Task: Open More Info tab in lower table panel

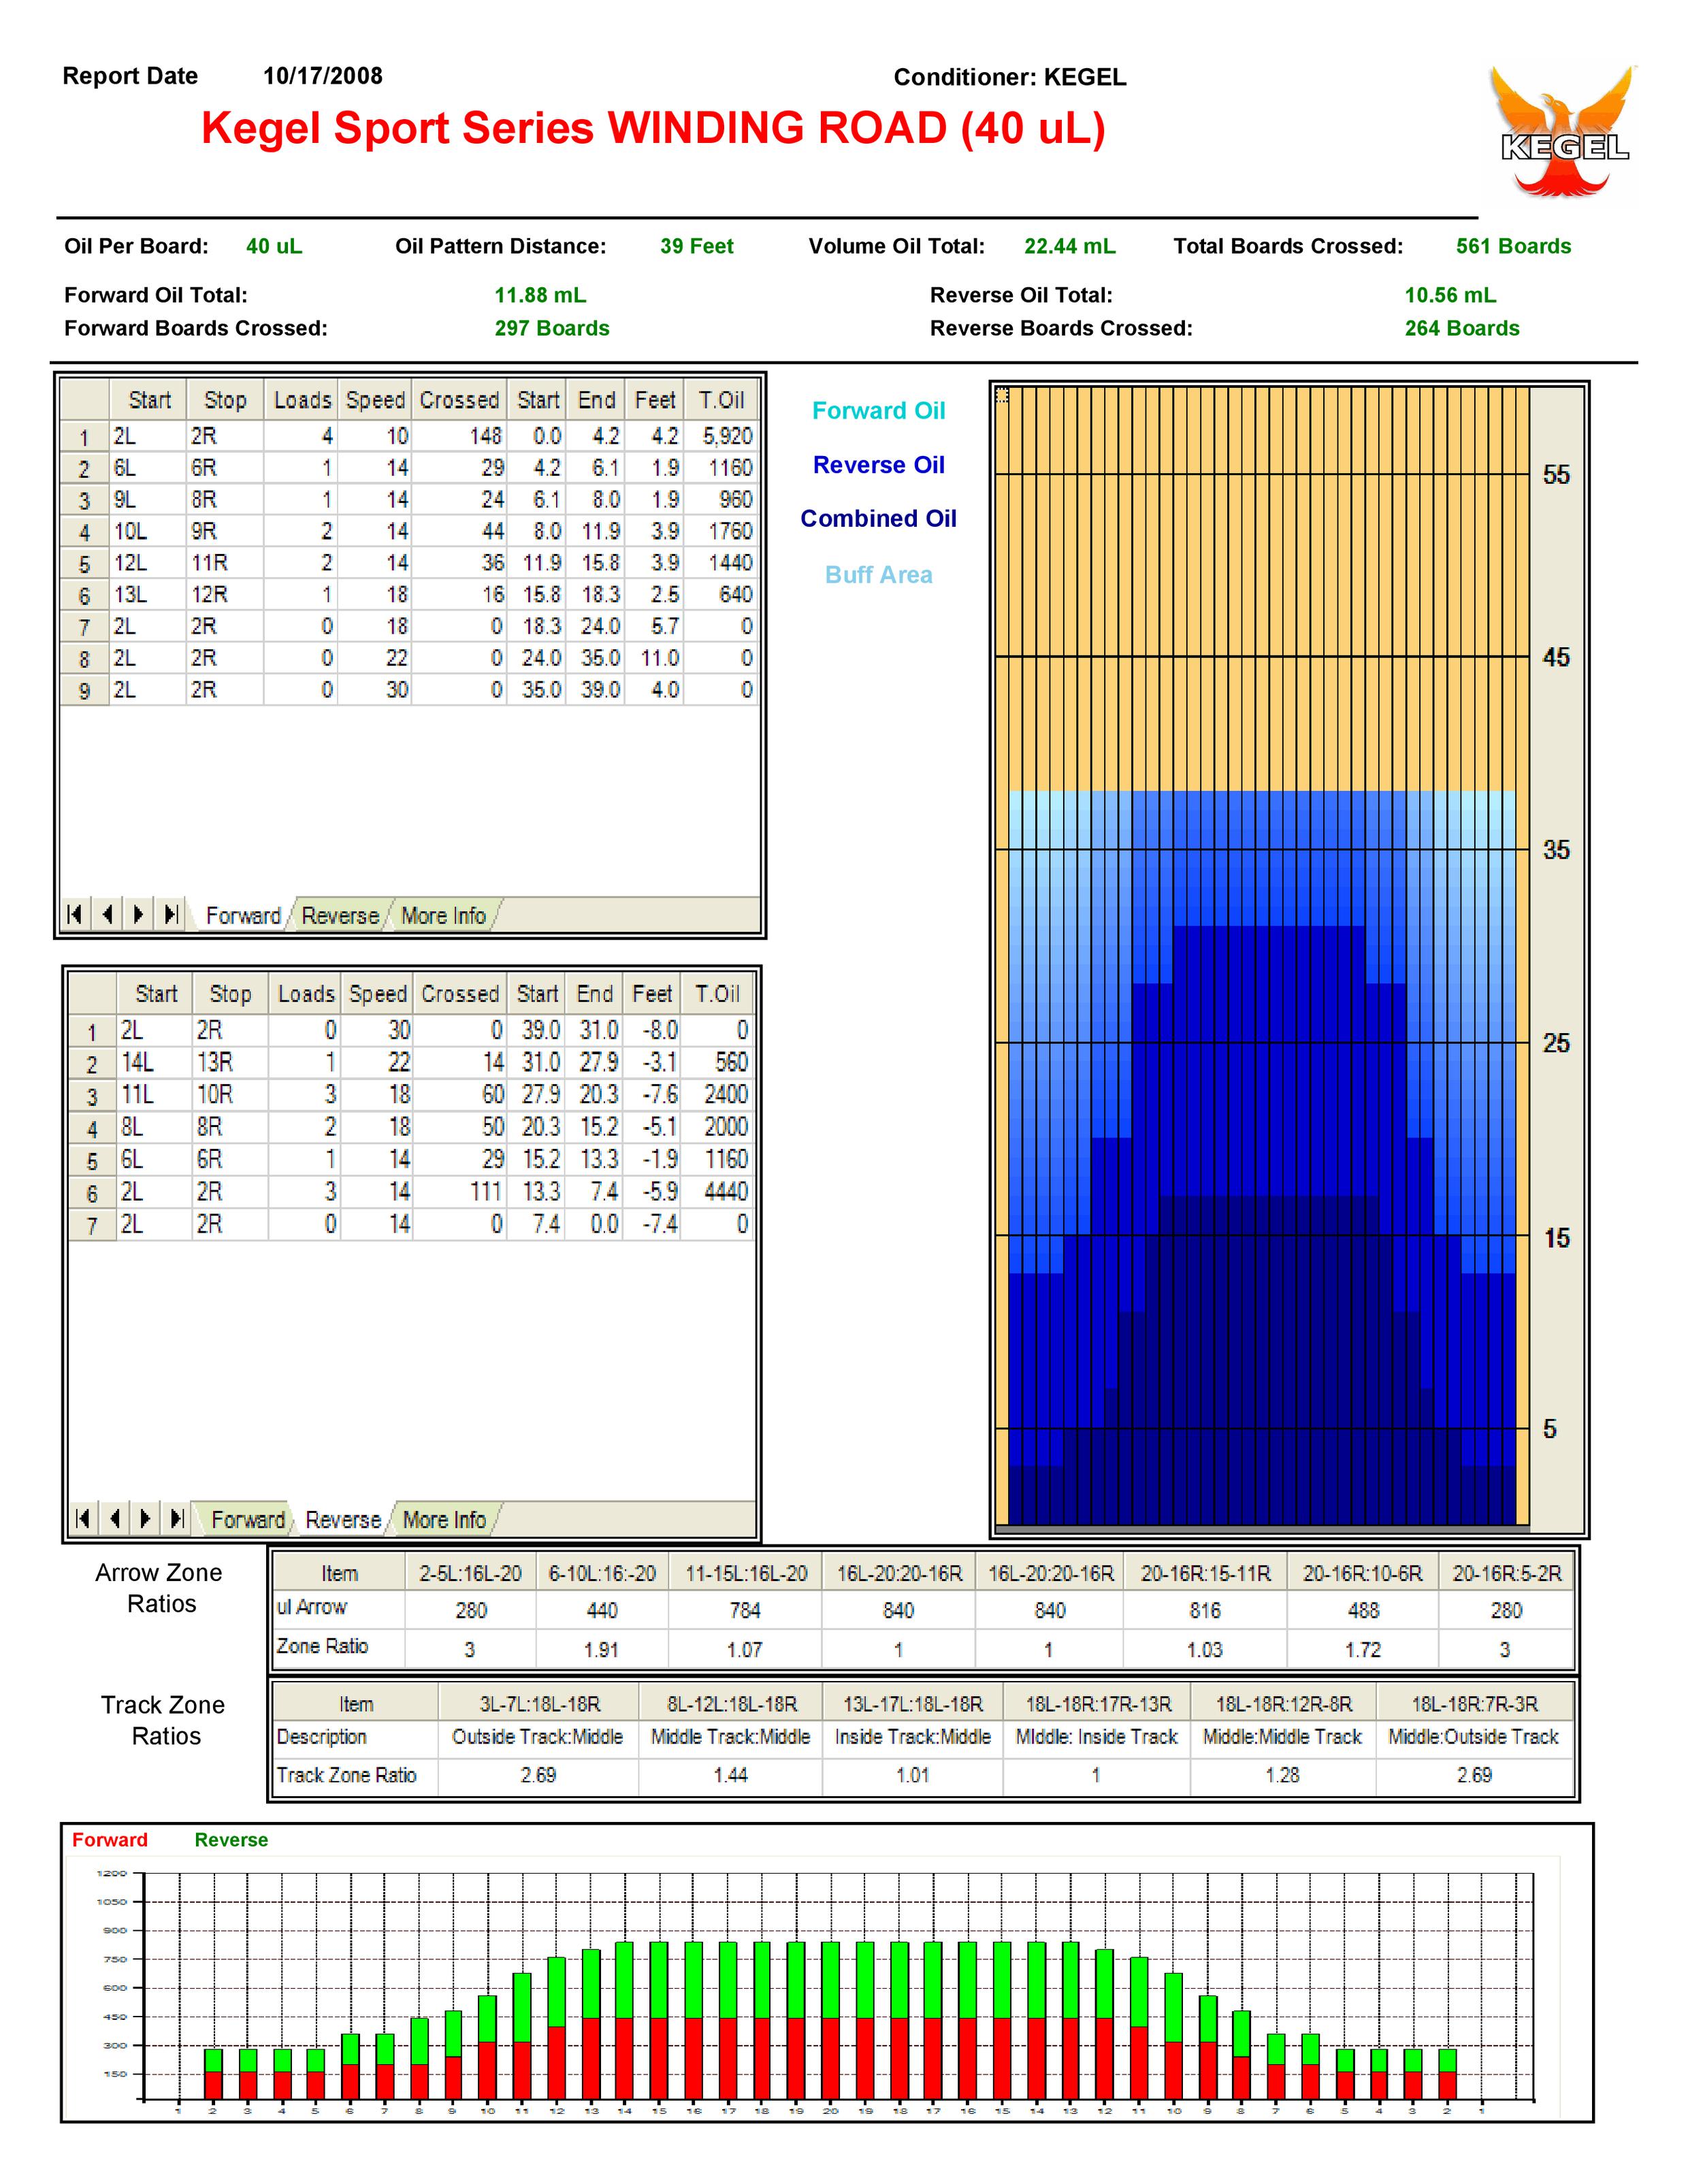Action: coord(444,1519)
